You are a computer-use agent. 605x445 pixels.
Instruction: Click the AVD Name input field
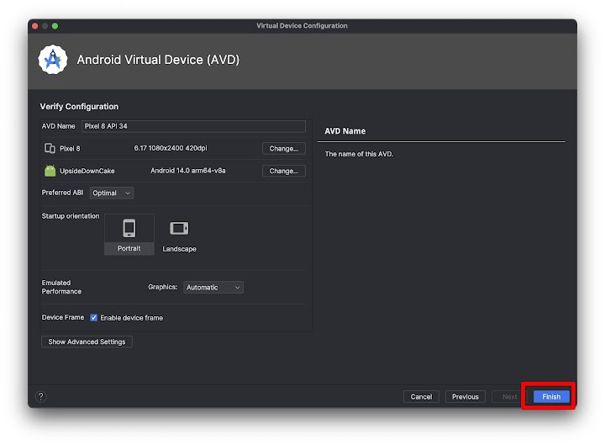click(193, 126)
